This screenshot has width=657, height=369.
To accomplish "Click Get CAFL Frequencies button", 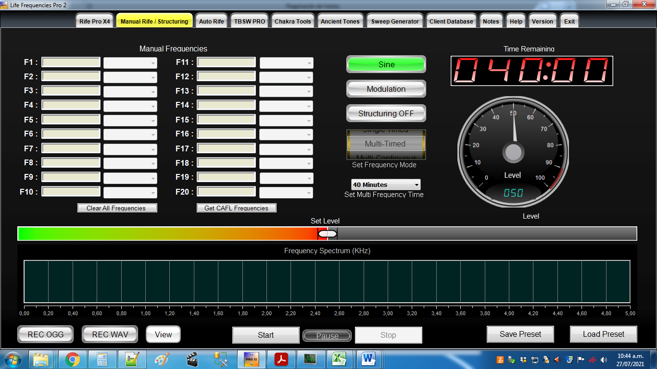I will [x=237, y=208].
